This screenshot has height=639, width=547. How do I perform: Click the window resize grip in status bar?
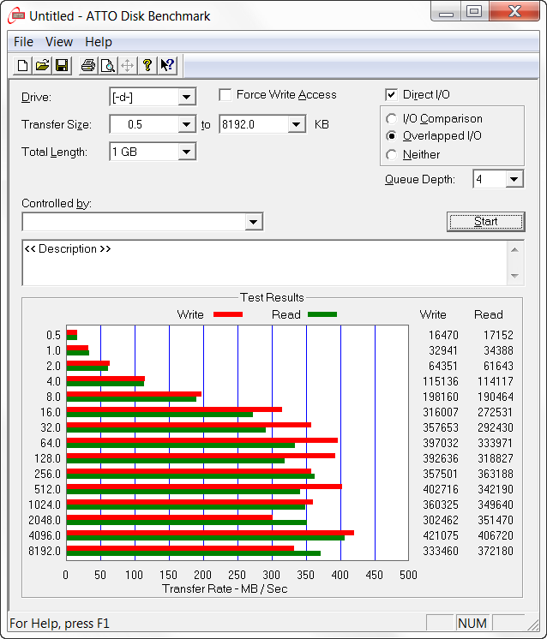click(532, 624)
